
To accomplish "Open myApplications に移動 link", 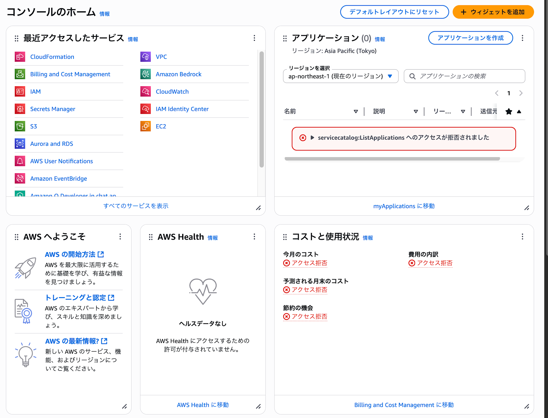I will click(404, 206).
